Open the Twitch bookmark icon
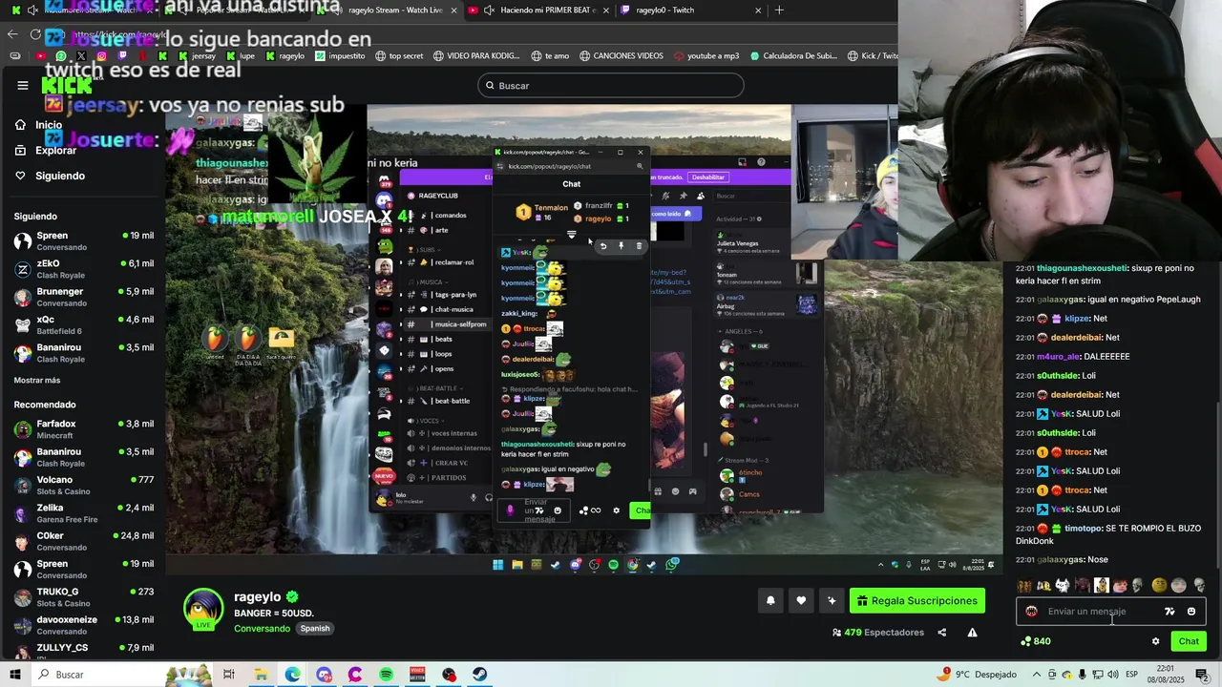The width and height of the screenshot is (1222, 687). (121, 56)
